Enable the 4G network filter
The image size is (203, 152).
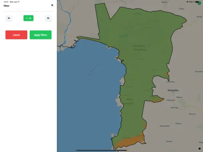coord(48,18)
